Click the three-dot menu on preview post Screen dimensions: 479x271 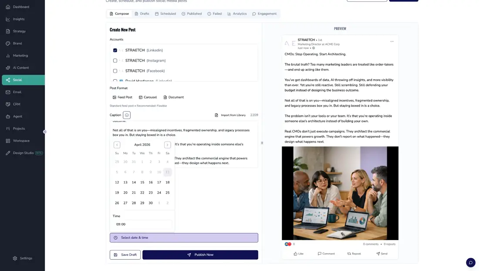(x=391, y=41)
